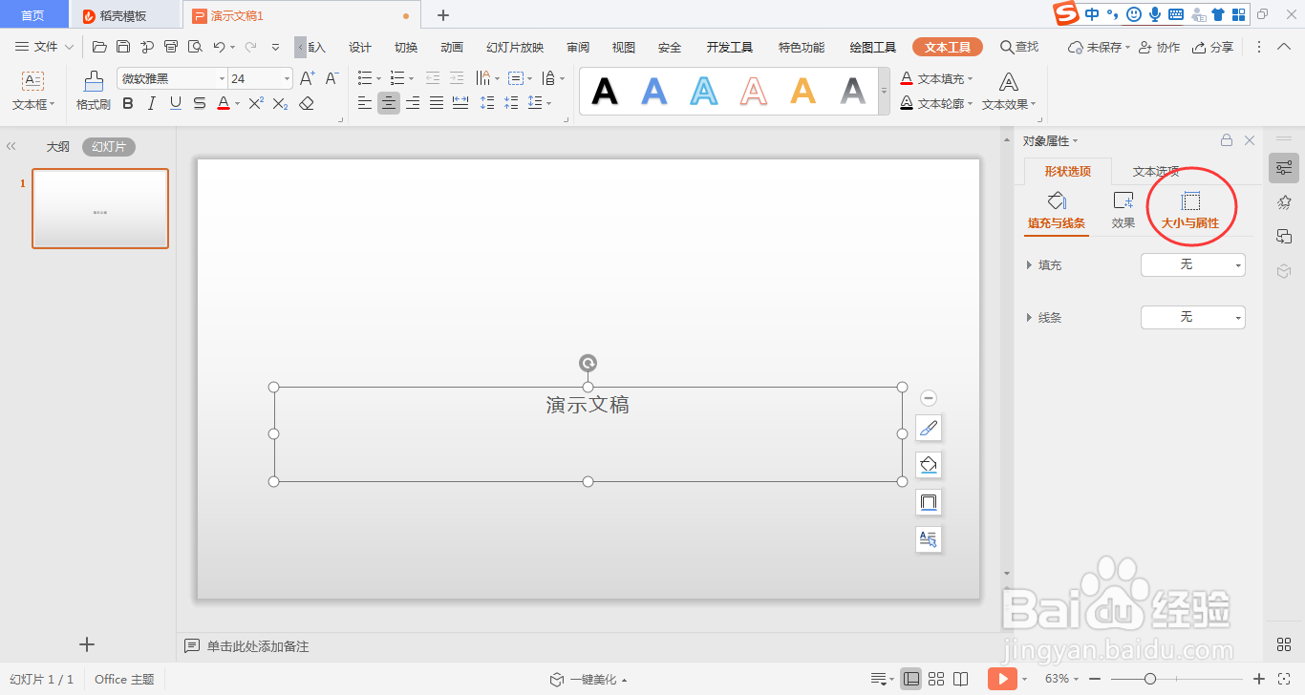
Task: Decrease font size icon
Action: pos(332,78)
